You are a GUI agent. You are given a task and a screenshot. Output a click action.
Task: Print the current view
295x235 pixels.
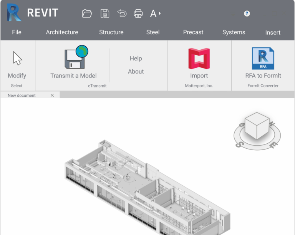click(138, 13)
